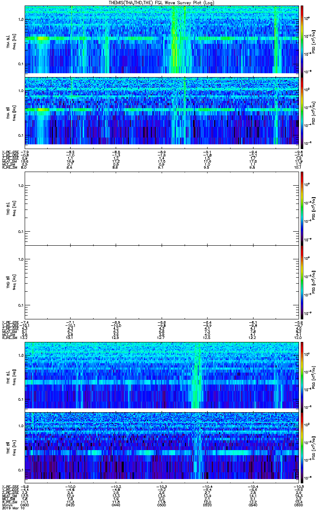
Task: Click the color bar beside the THD B-parallel panel
Action: 302,281
